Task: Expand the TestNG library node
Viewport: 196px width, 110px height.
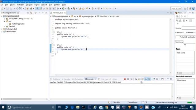Action: click(x=5, y=27)
